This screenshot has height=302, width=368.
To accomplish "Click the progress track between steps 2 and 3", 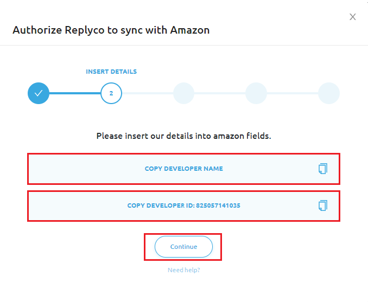I will pos(148,93).
